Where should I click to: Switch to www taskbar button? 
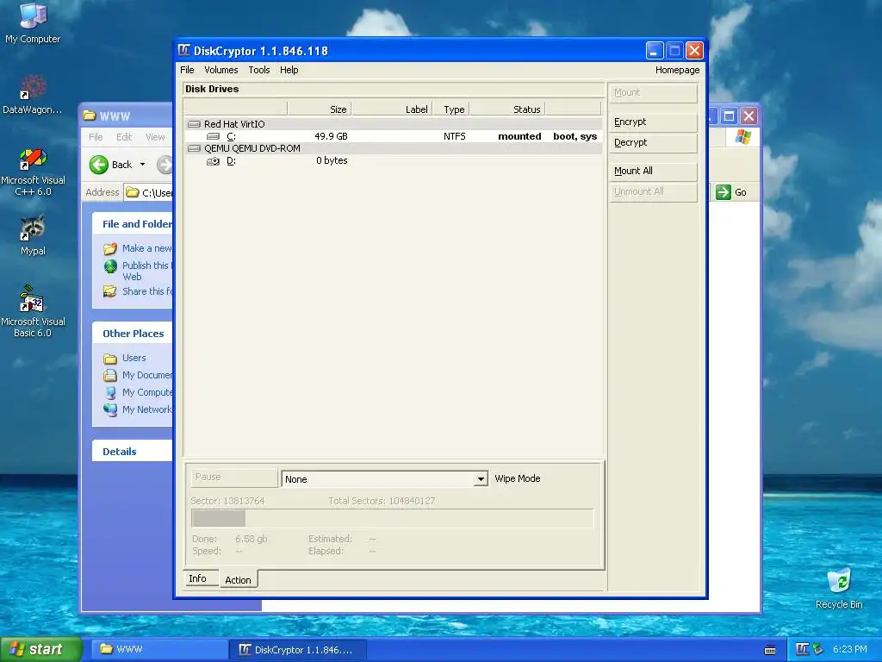[x=158, y=650]
